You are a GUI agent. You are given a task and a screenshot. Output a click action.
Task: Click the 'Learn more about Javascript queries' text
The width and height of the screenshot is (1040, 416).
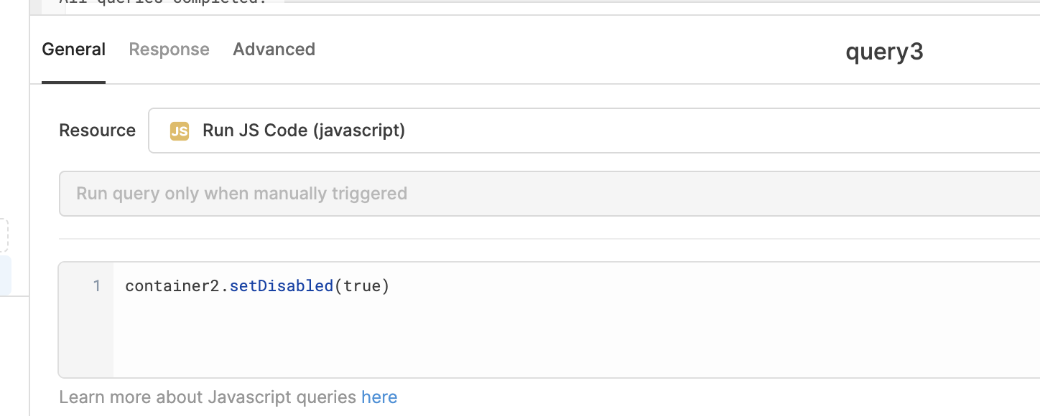(208, 397)
